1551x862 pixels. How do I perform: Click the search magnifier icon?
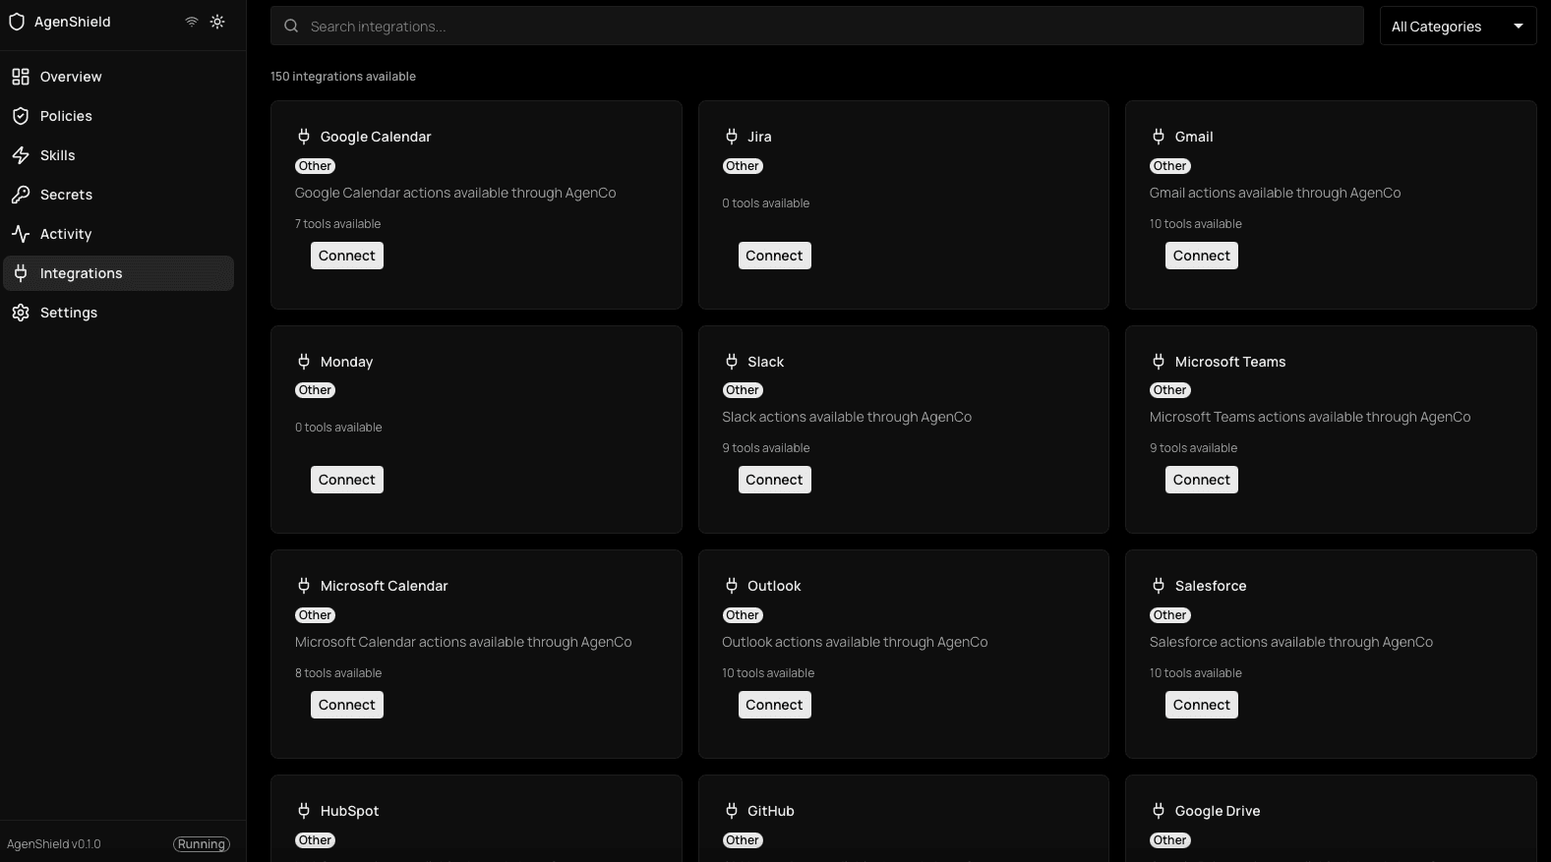coord(291,27)
